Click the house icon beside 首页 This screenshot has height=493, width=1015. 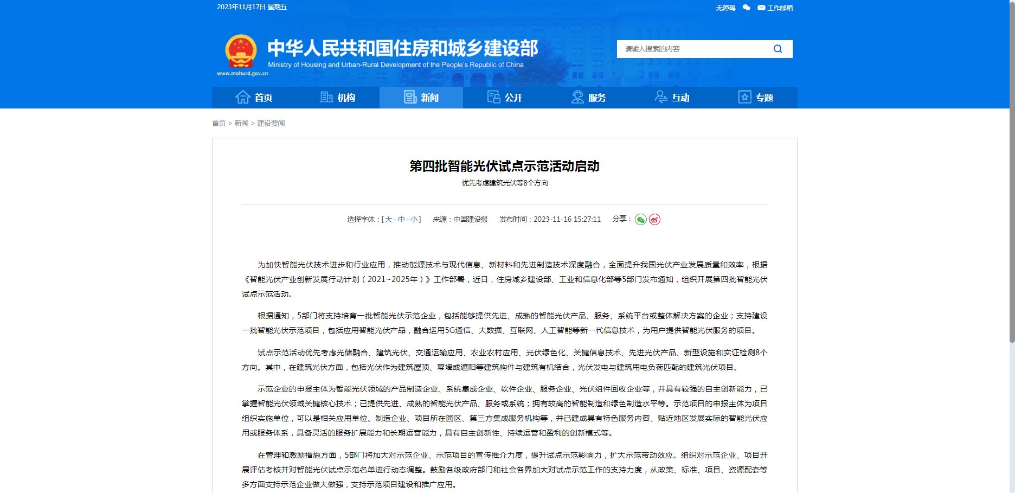242,97
